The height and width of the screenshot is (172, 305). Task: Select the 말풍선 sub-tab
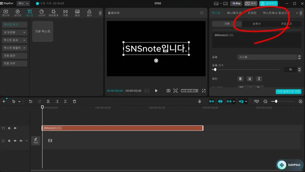pos(256,24)
